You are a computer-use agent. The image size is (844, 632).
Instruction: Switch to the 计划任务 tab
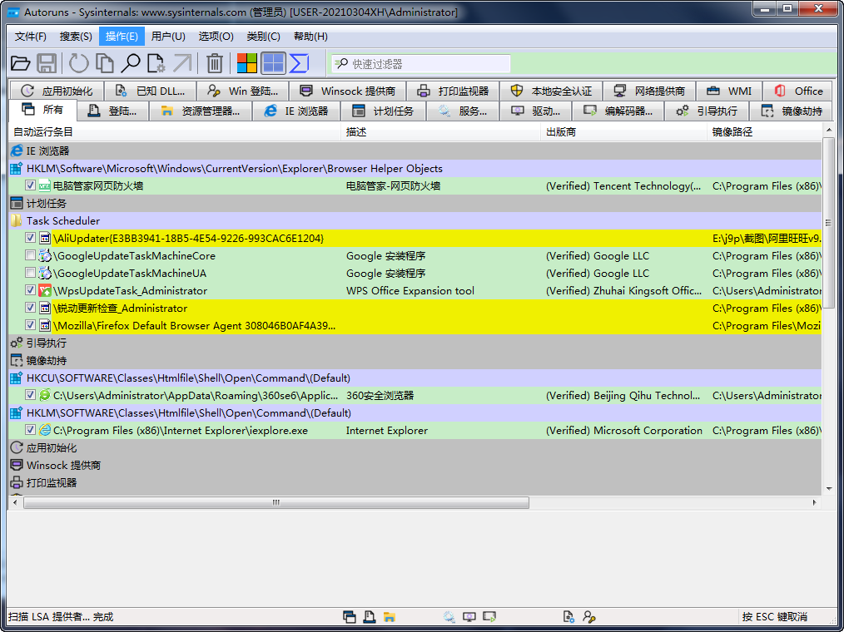[383, 111]
